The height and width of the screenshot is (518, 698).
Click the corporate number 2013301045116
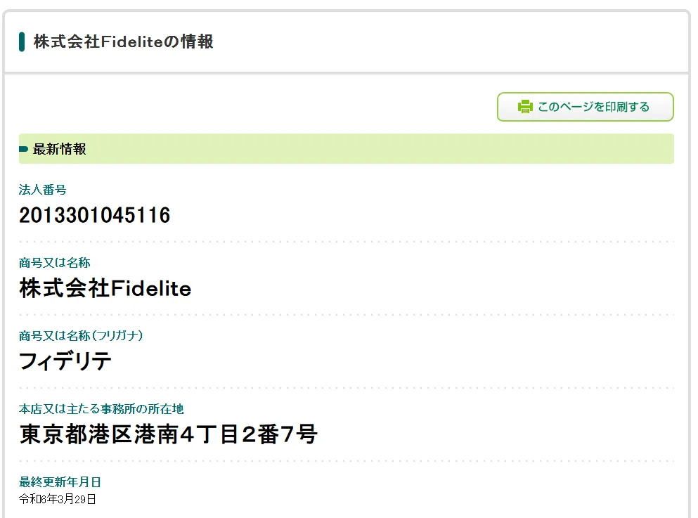pyautogui.click(x=94, y=215)
